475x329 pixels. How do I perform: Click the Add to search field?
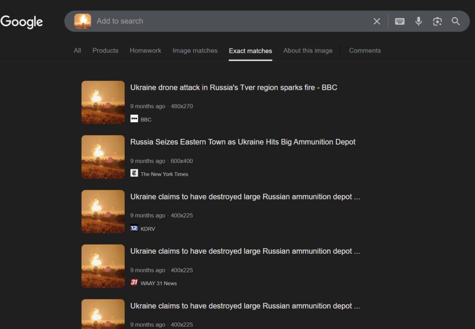click(230, 21)
